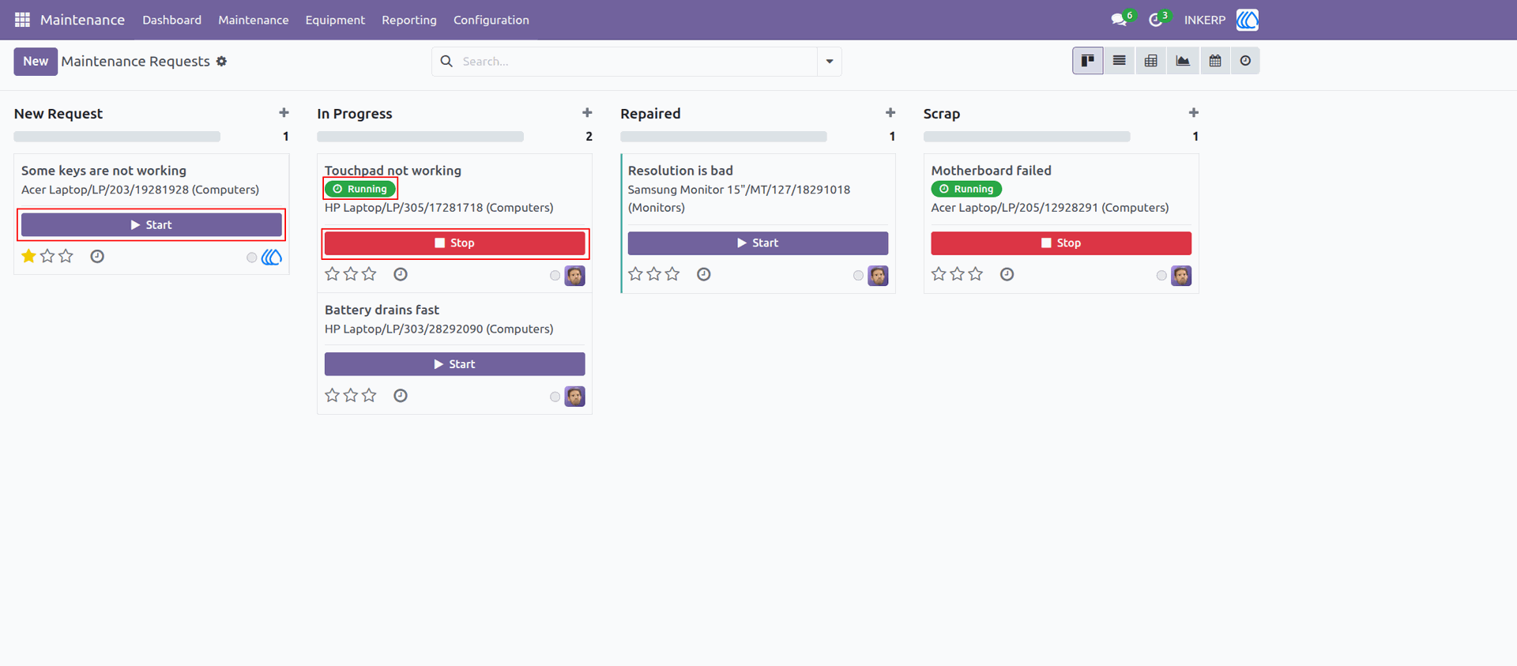Viewport: 1517px width, 666px height.
Task: Create a New maintenance request
Action: click(x=36, y=62)
